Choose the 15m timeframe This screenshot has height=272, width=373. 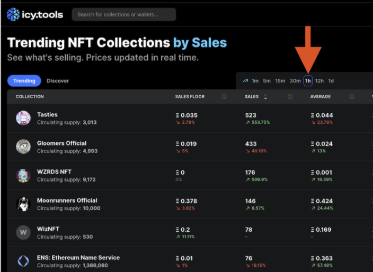coord(280,81)
